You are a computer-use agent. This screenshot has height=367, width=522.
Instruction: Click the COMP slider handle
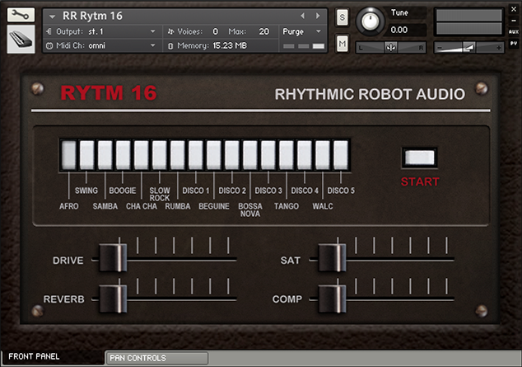[332, 299]
